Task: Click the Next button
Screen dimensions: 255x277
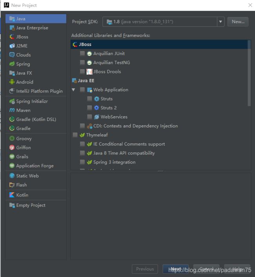Action: 176,269
